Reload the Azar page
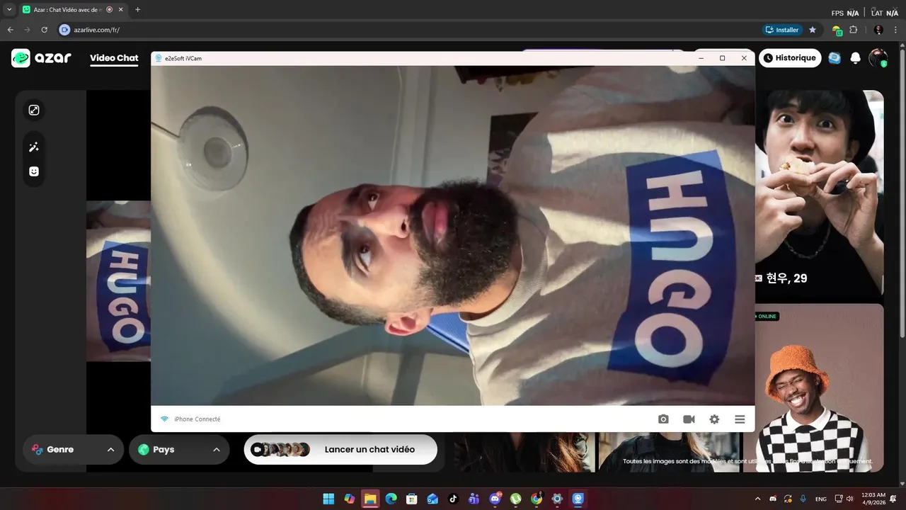This screenshot has height=510, width=906. click(44, 30)
